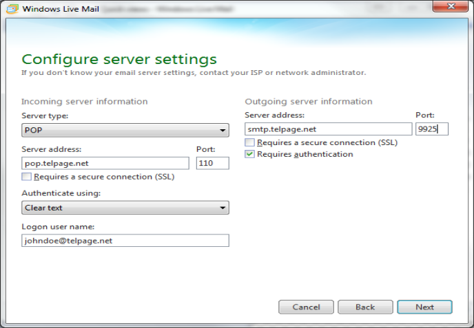Enable outgoing Requires a secure connection (SSL)
474x328 pixels.
(249, 142)
